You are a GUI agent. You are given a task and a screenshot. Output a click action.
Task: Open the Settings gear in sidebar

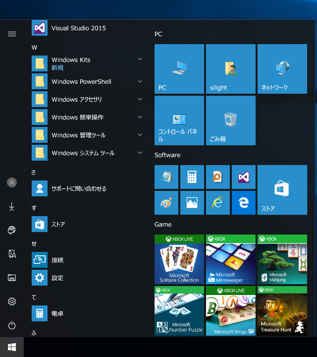click(x=12, y=301)
